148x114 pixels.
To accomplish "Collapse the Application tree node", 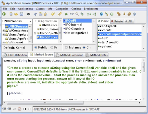I will 36,21.
